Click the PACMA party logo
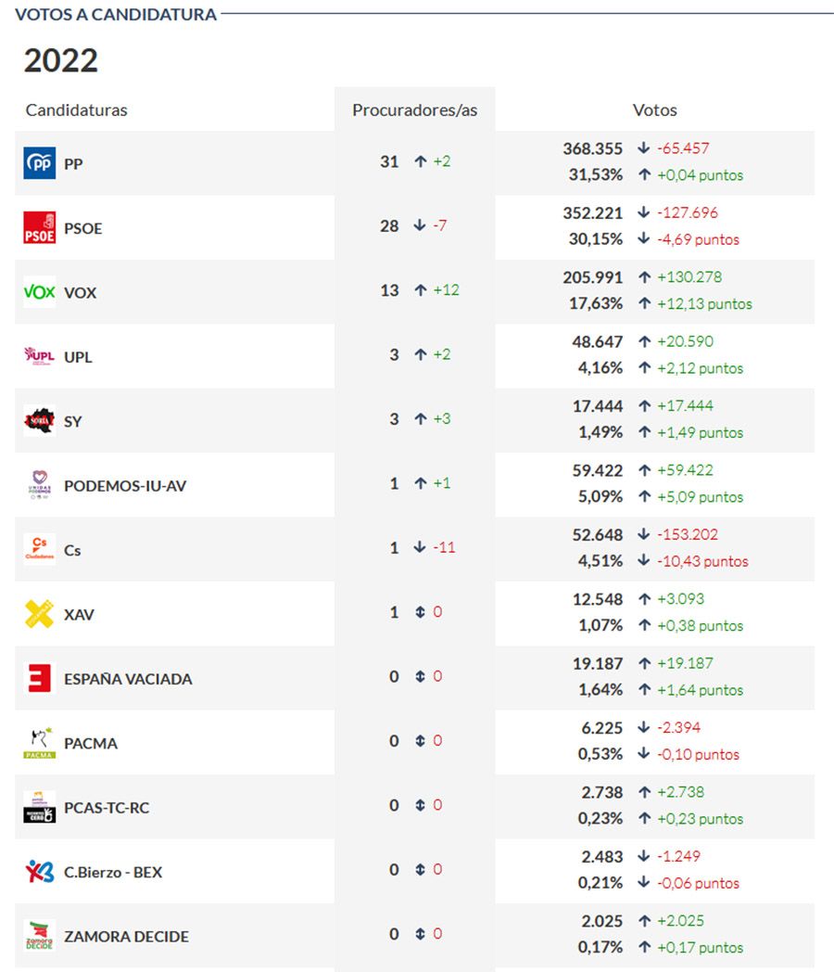 coord(40,743)
